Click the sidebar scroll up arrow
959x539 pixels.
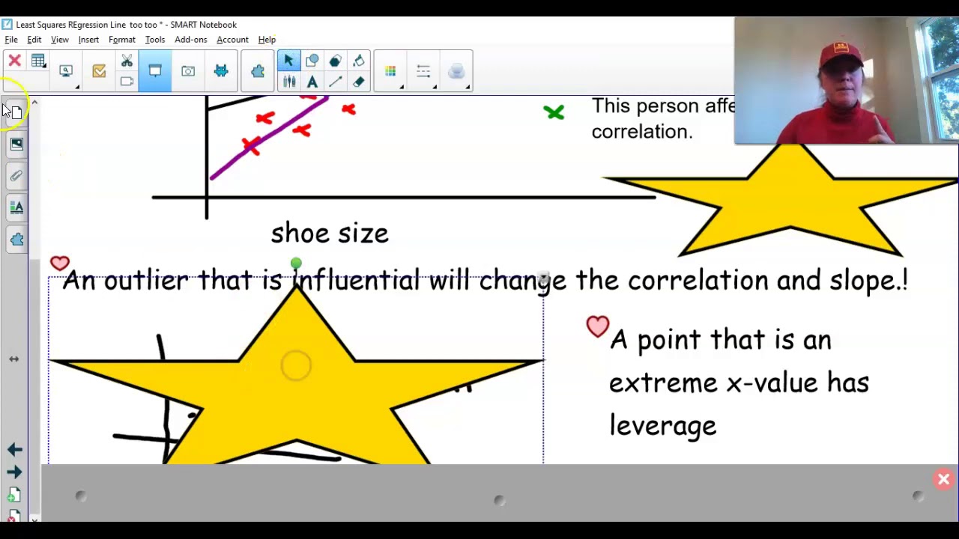(34, 103)
